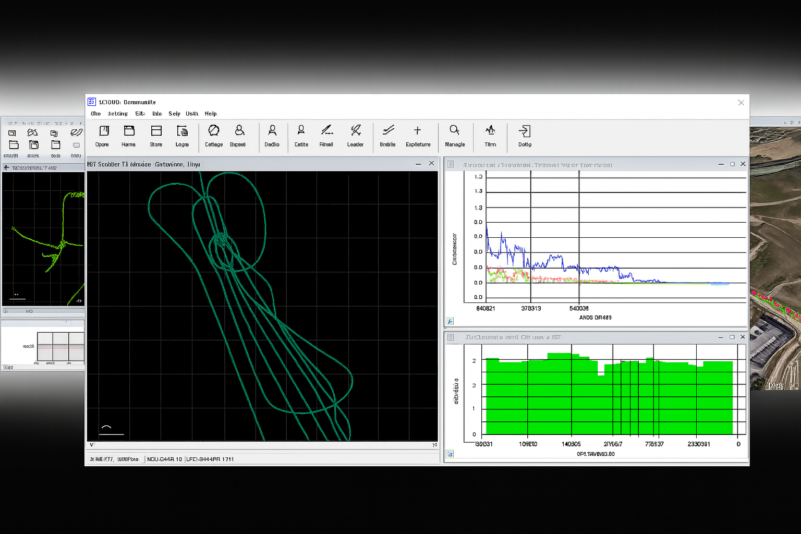This screenshot has height=534, width=801.
Task: Toggle the Rineil annotation tool
Action: (x=326, y=136)
